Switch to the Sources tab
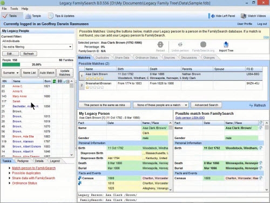 (170, 58)
